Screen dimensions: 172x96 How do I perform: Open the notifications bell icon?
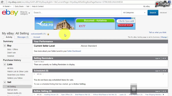tap(156, 6)
